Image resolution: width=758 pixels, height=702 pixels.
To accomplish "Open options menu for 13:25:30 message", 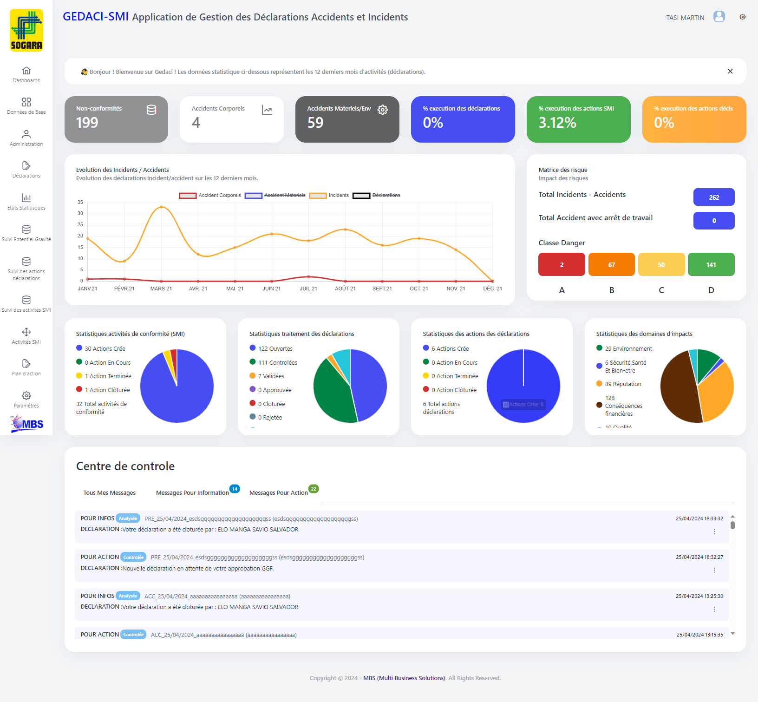I will point(714,609).
